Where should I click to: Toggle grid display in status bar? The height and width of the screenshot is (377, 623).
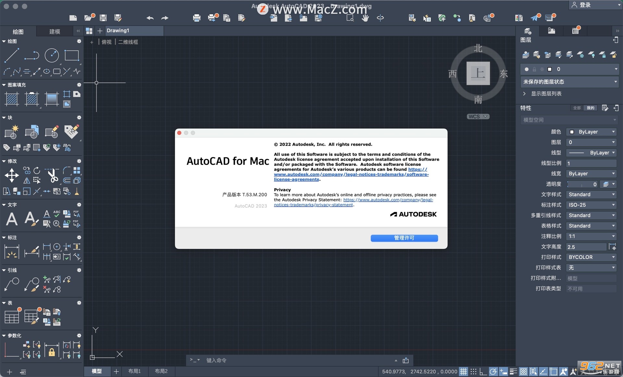(x=463, y=371)
